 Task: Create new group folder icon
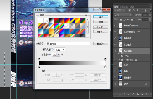(138, 94)
